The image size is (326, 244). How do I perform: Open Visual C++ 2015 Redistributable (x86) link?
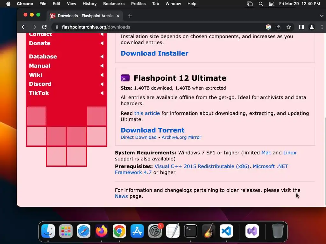pyautogui.click(x=202, y=166)
